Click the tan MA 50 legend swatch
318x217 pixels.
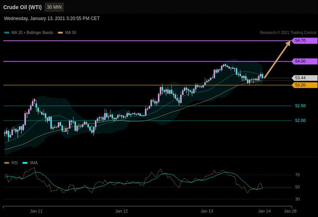coord(60,33)
